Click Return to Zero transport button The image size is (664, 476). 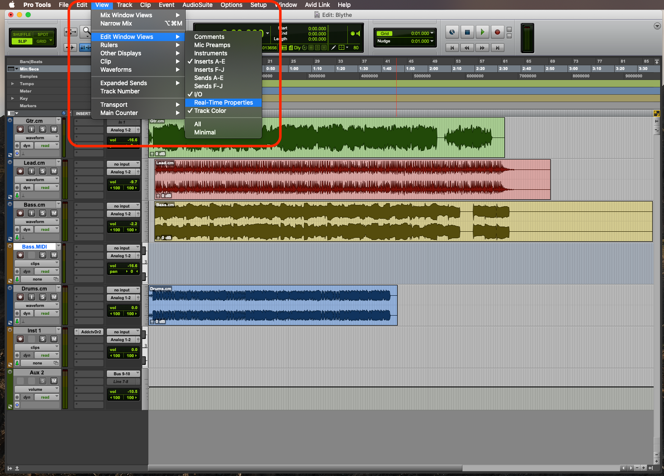452,48
